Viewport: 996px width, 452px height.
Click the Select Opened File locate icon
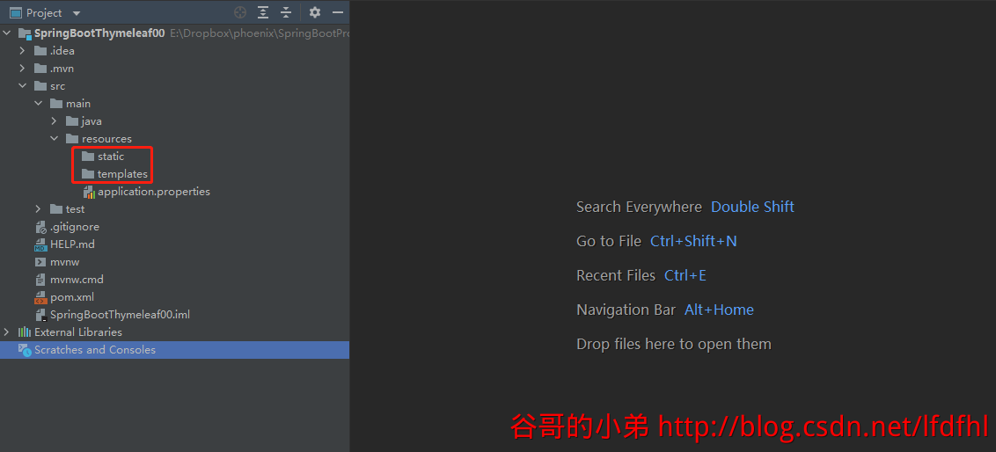click(x=240, y=12)
